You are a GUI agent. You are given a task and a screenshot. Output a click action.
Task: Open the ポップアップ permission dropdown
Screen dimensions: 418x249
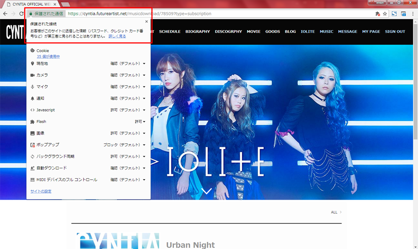124,145
